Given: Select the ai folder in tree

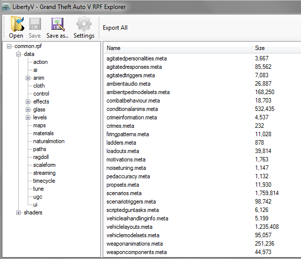Looking at the screenshot, I should point(35,70).
